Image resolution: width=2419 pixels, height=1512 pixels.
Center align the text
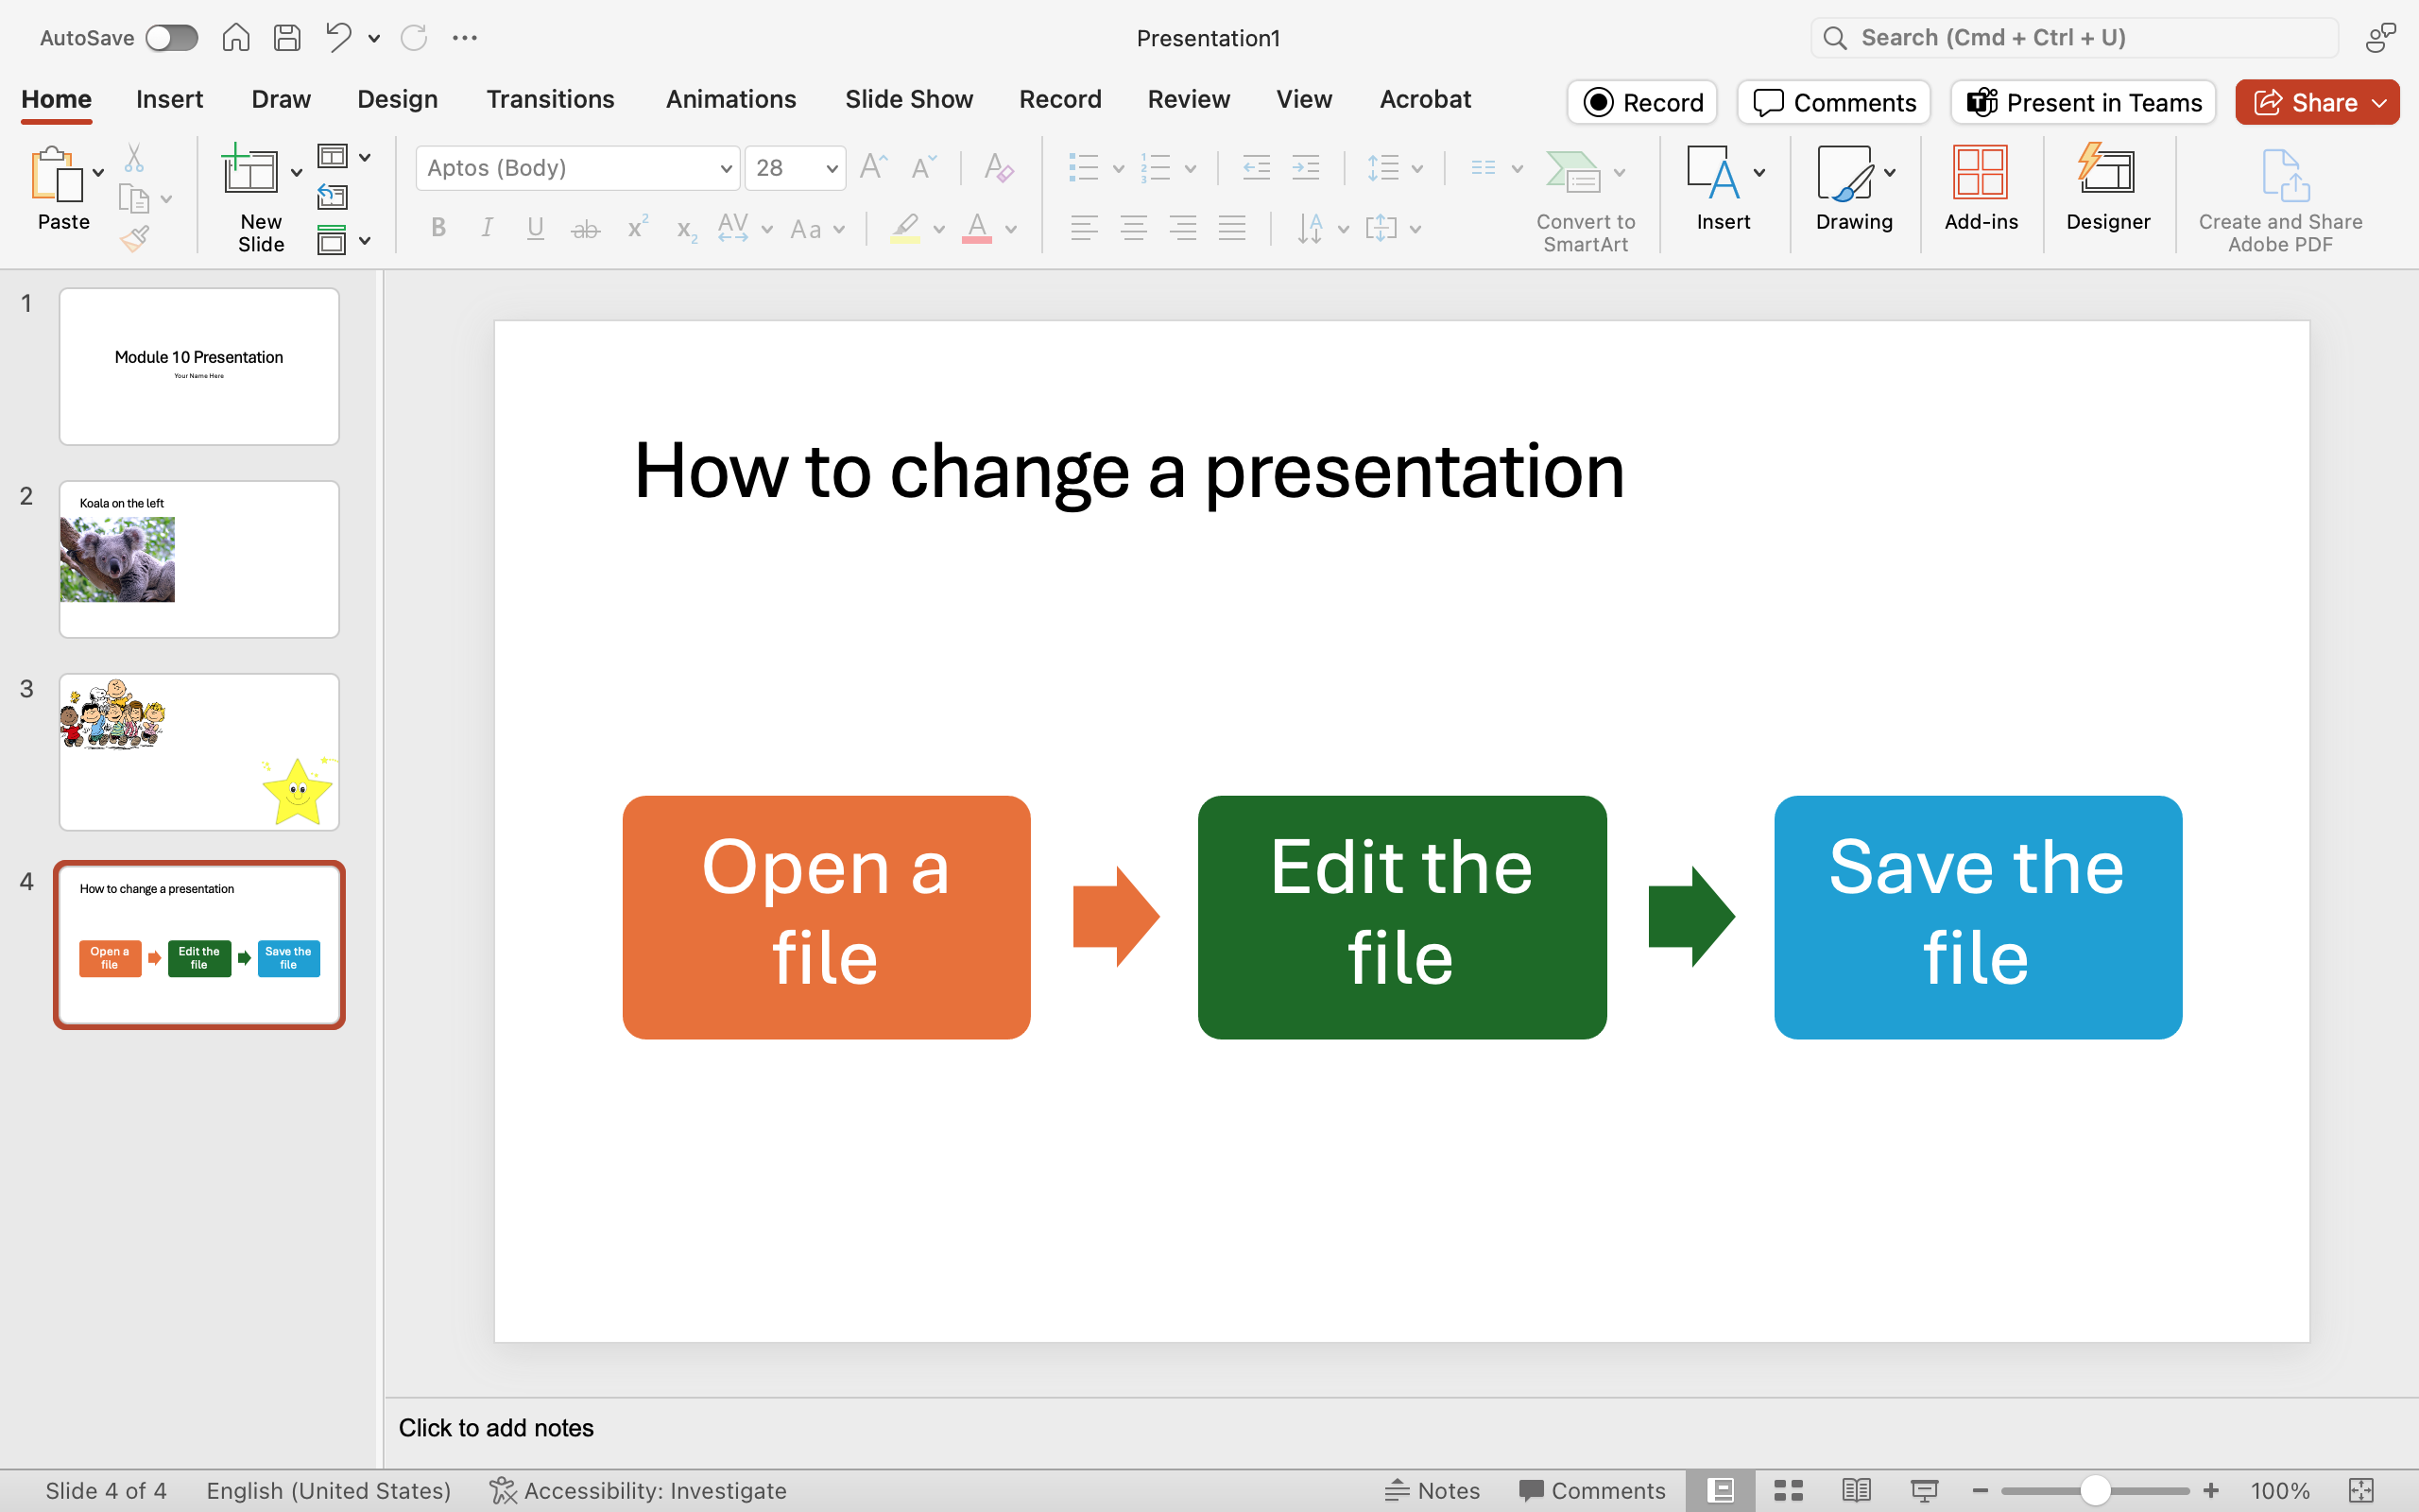coord(1134,229)
